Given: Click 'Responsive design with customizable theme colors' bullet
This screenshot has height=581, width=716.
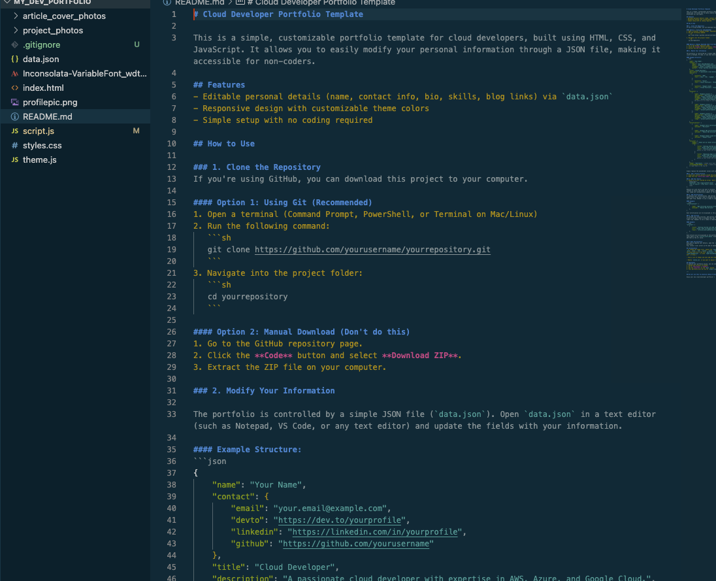Looking at the screenshot, I should coord(311,108).
